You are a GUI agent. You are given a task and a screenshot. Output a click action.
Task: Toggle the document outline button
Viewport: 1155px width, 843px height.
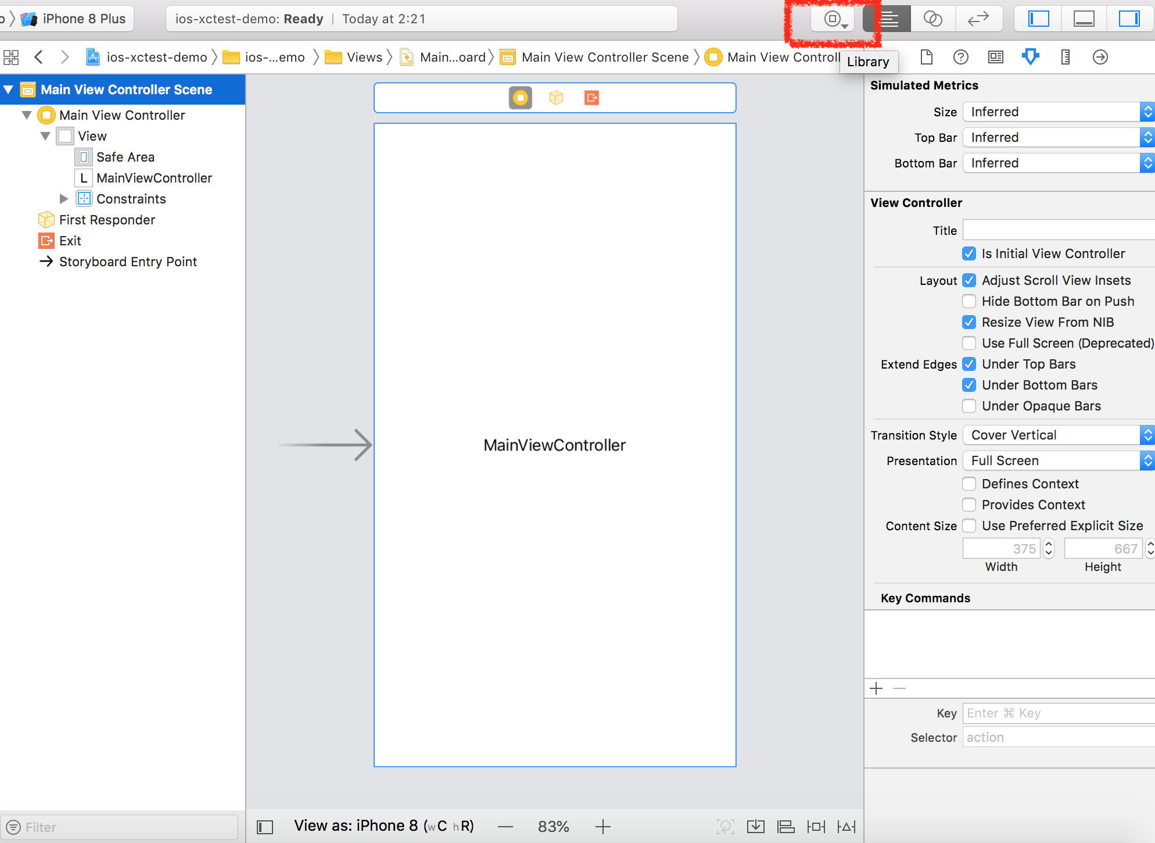click(x=265, y=827)
